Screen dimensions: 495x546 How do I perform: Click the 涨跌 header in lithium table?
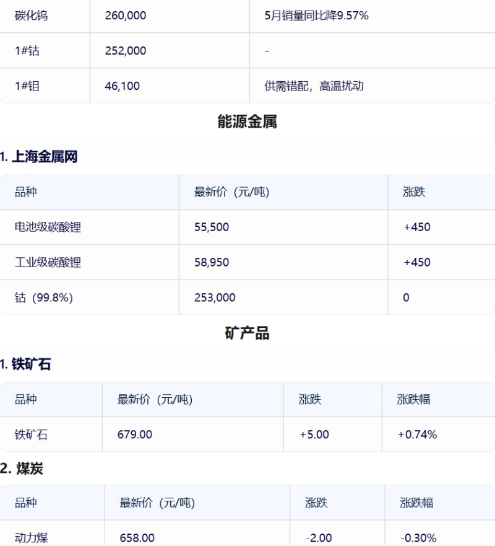414,192
